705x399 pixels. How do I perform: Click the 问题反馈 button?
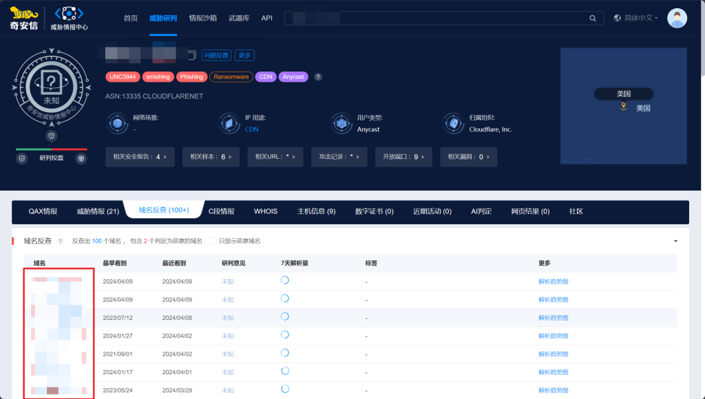click(216, 55)
